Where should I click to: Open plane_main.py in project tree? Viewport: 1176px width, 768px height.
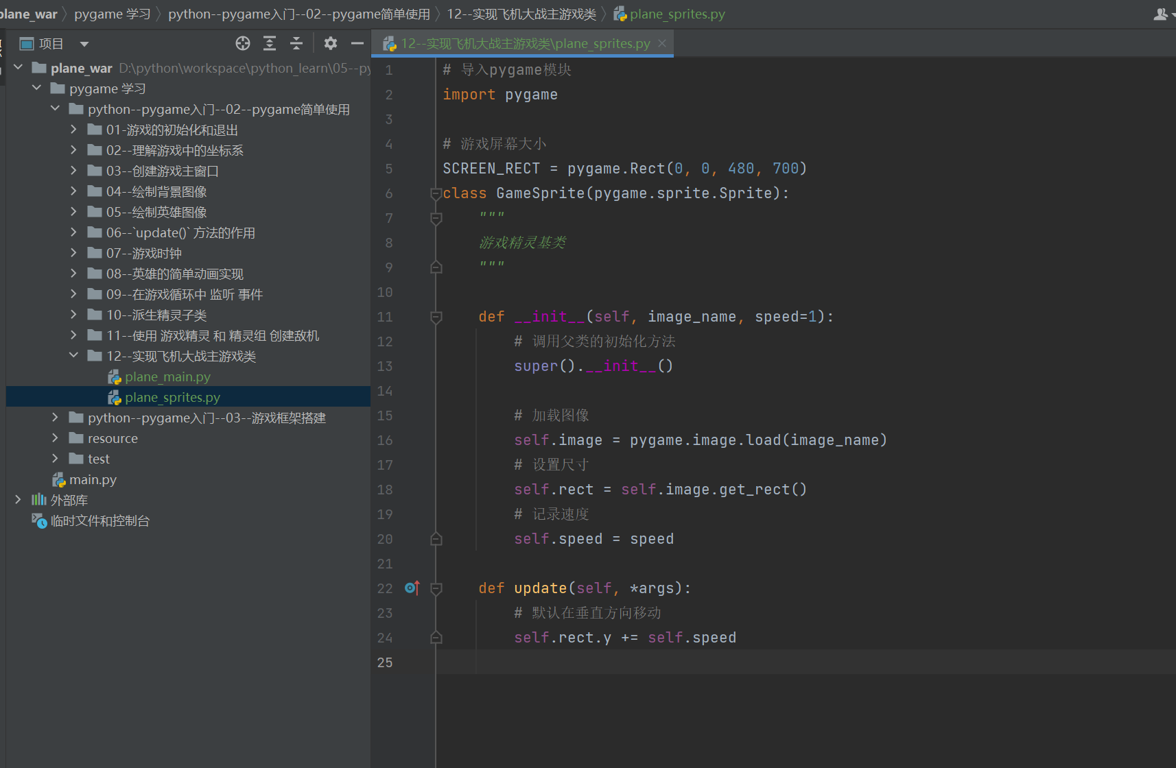[167, 376]
